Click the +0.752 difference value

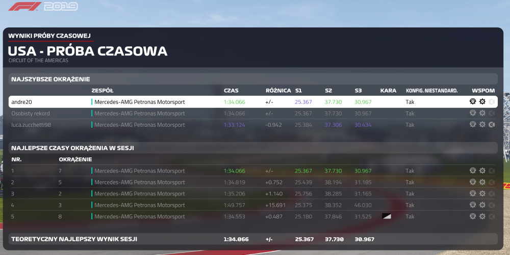click(274, 182)
